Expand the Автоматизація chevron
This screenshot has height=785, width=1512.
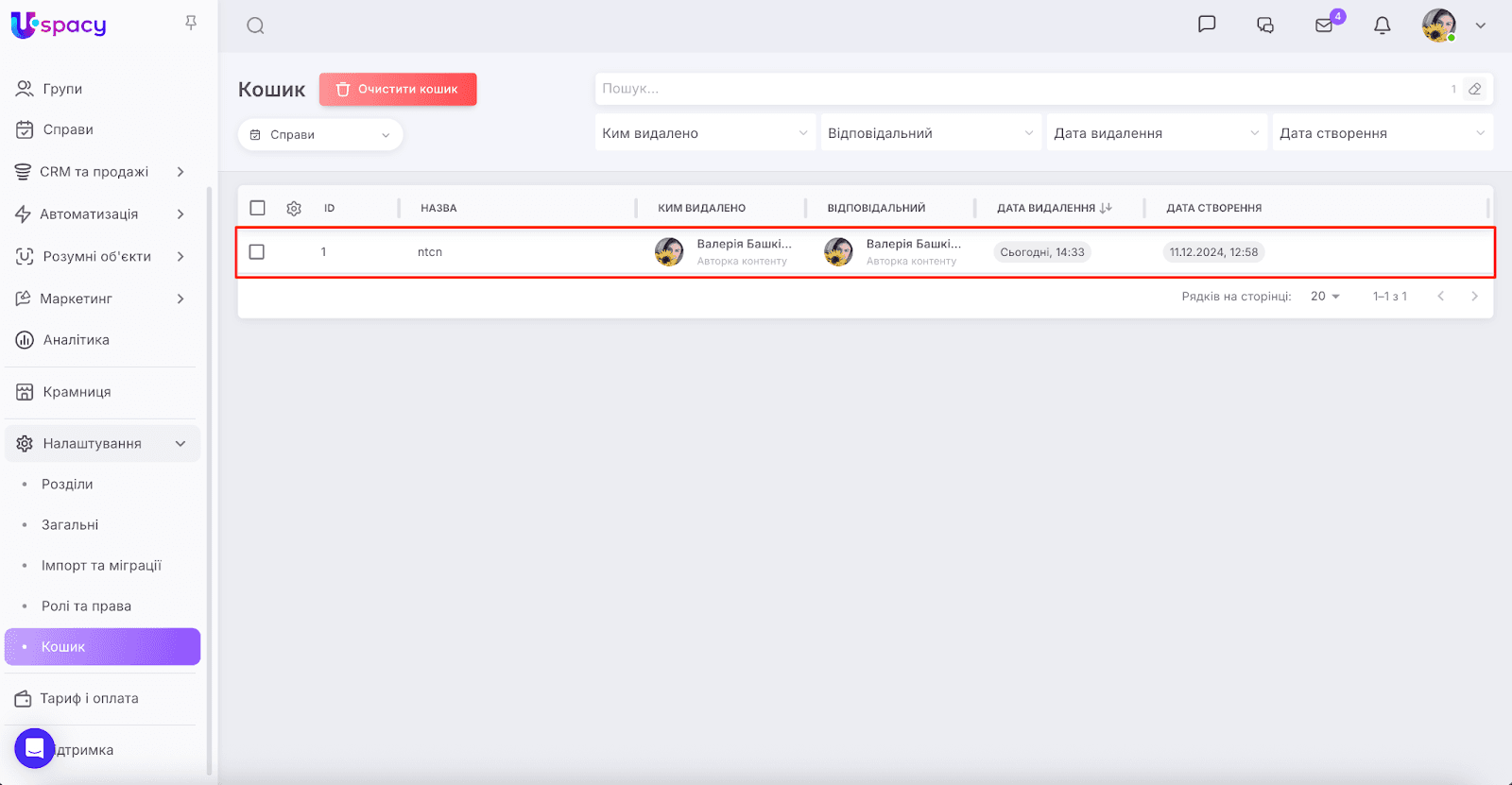coord(180,214)
